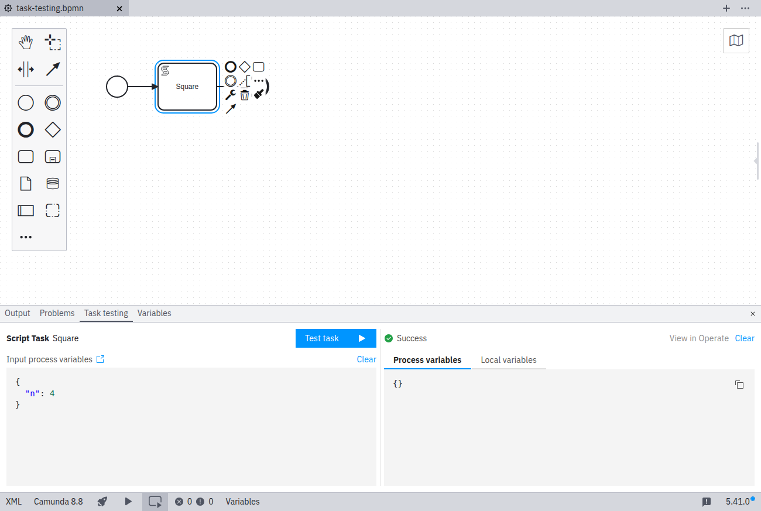Open the Local variables tab
The image size is (761, 511).
[508, 360]
